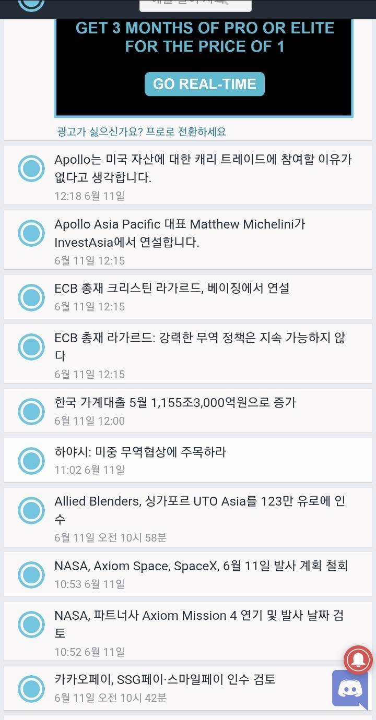Click the site logo in the header
This screenshot has width=376, height=720.
pos(31,4)
